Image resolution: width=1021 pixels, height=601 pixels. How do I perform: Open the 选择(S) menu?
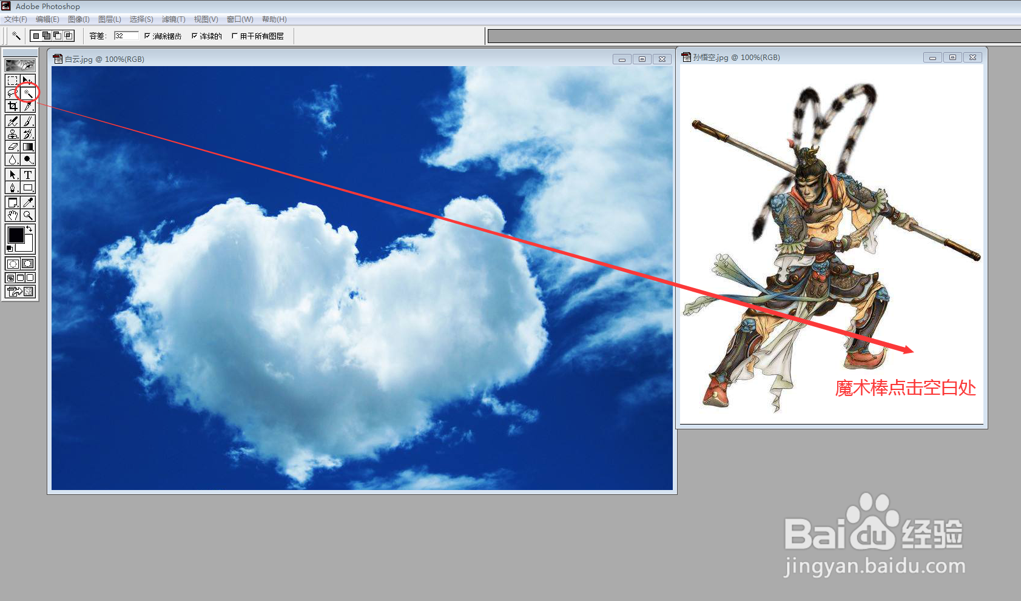[141, 19]
